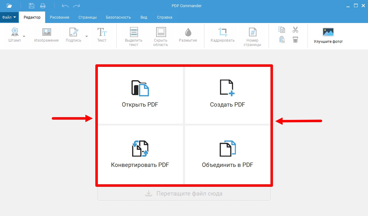
Task: Click the scissors Cut icon
Action: 295,30
